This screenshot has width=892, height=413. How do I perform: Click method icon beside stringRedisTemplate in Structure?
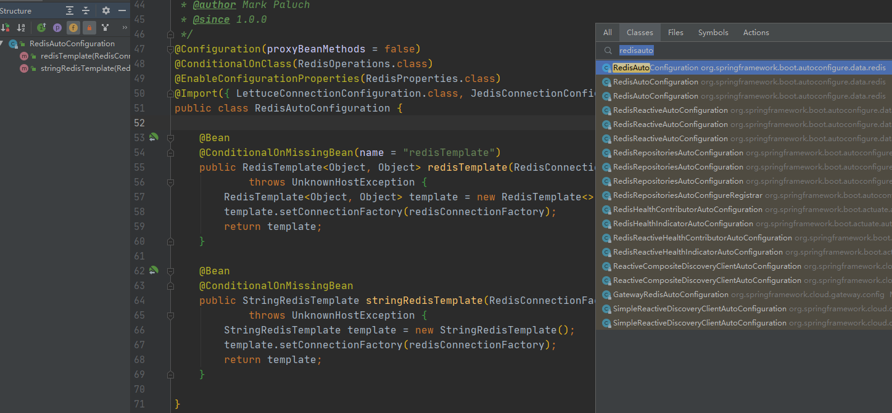[x=24, y=68]
